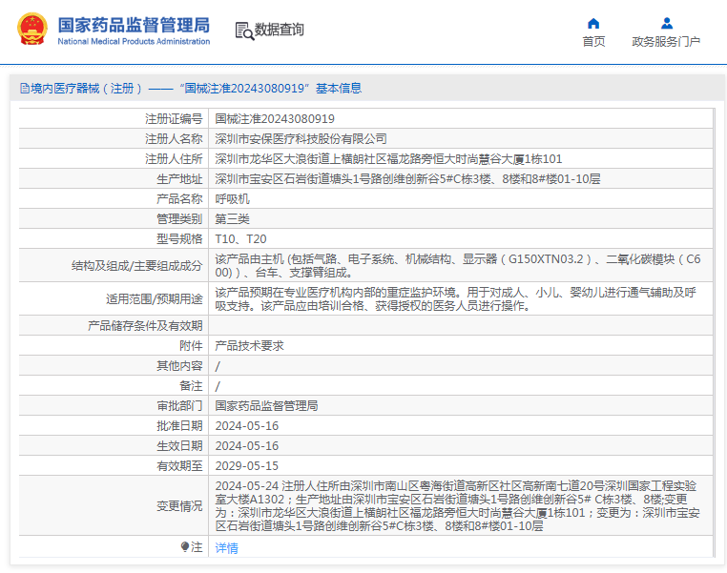Image resolution: width=727 pixels, height=573 pixels.
Task: Click the bulb icon beside 注
Action: pos(185,547)
